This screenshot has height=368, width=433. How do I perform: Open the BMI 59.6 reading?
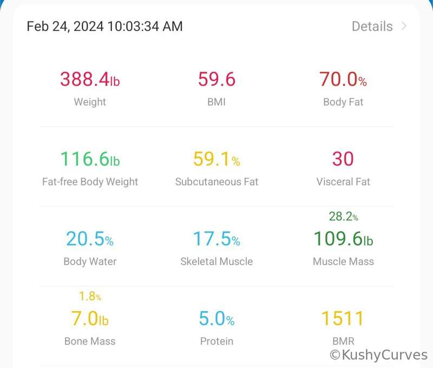(216, 88)
